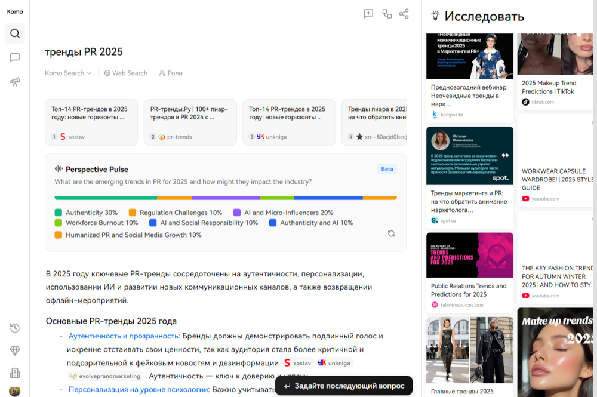Open source card 3 from unkniga
The height and width of the screenshot is (397, 597).
coord(289,122)
